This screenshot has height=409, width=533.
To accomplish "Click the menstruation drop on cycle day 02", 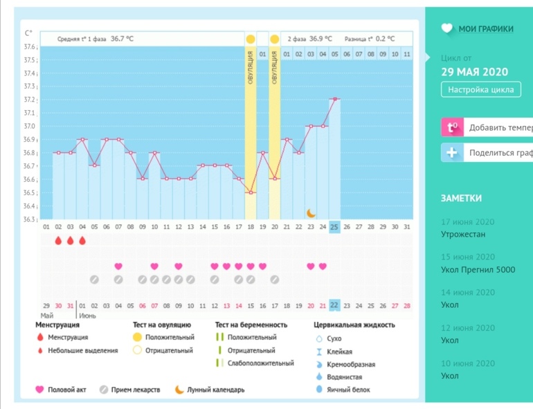I will pyautogui.click(x=58, y=241).
